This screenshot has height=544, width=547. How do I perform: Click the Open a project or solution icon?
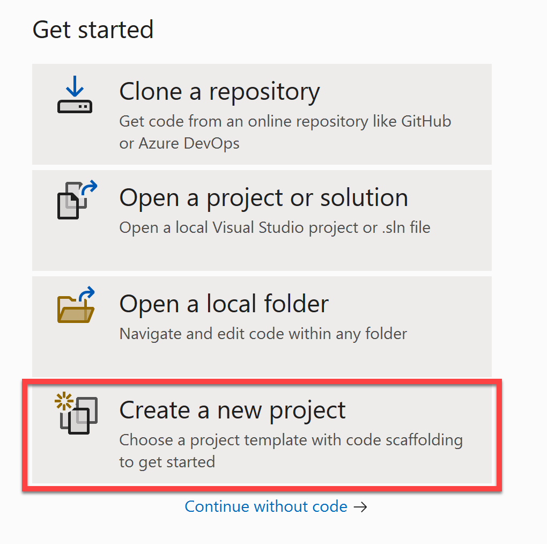pyautogui.click(x=75, y=200)
